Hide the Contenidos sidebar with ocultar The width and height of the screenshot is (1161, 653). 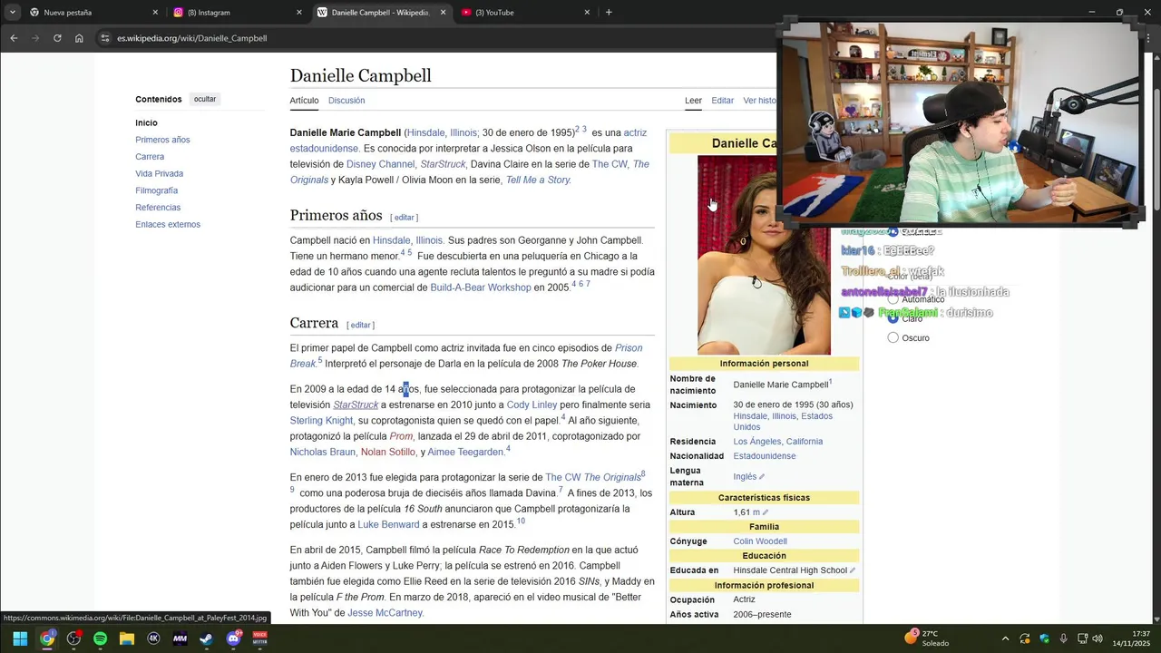pos(205,99)
